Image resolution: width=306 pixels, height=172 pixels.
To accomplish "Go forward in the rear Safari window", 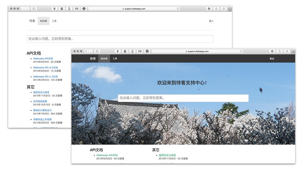I will coord(27,9).
